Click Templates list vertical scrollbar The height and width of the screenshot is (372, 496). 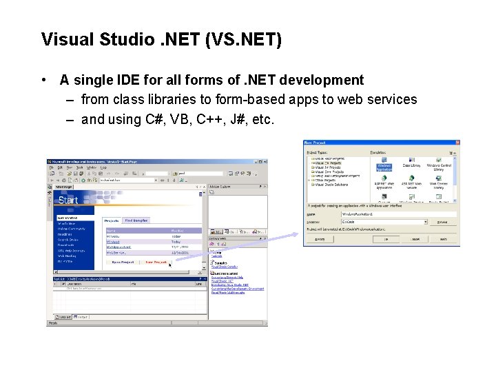(455, 180)
